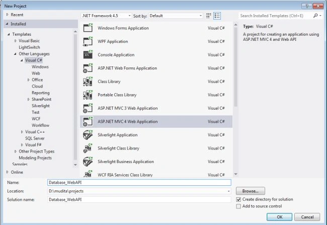327x225 pixels.
Task: Click the template list scroll down arrow
Action: click(x=235, y=174)
